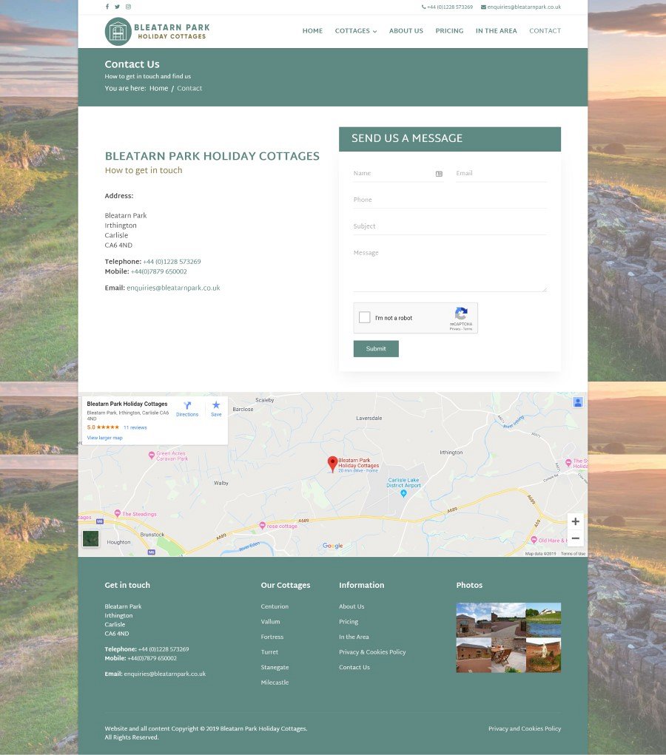
Task: Click the Message text area
Action: (449, 268)
